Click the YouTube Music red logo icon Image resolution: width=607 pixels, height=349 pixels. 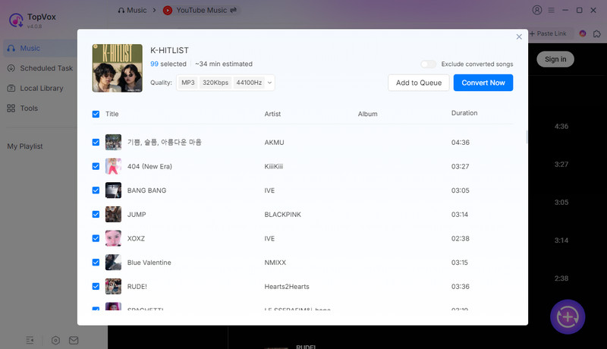point(168,11)
